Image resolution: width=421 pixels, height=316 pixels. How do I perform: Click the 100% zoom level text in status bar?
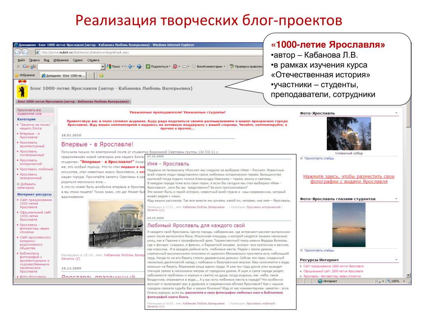395,281
